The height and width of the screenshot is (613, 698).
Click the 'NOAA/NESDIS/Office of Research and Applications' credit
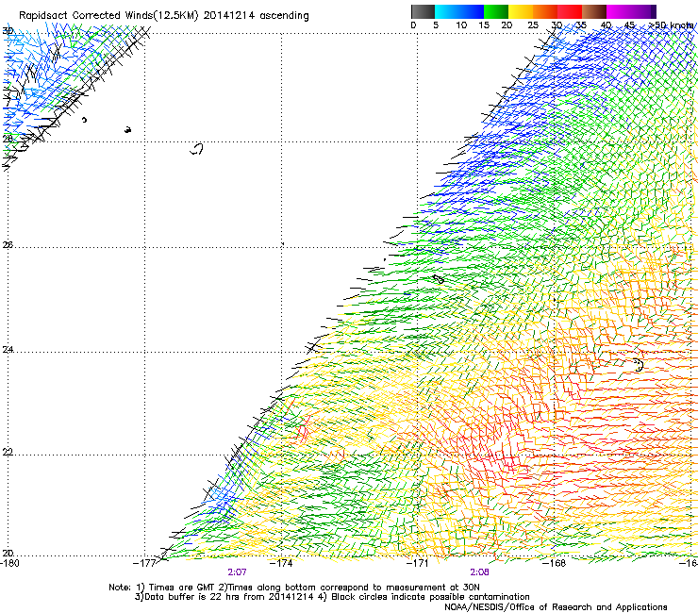coord(556,607)
